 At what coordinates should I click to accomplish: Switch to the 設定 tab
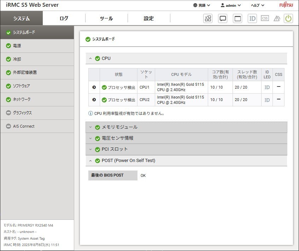coord(149,18)
